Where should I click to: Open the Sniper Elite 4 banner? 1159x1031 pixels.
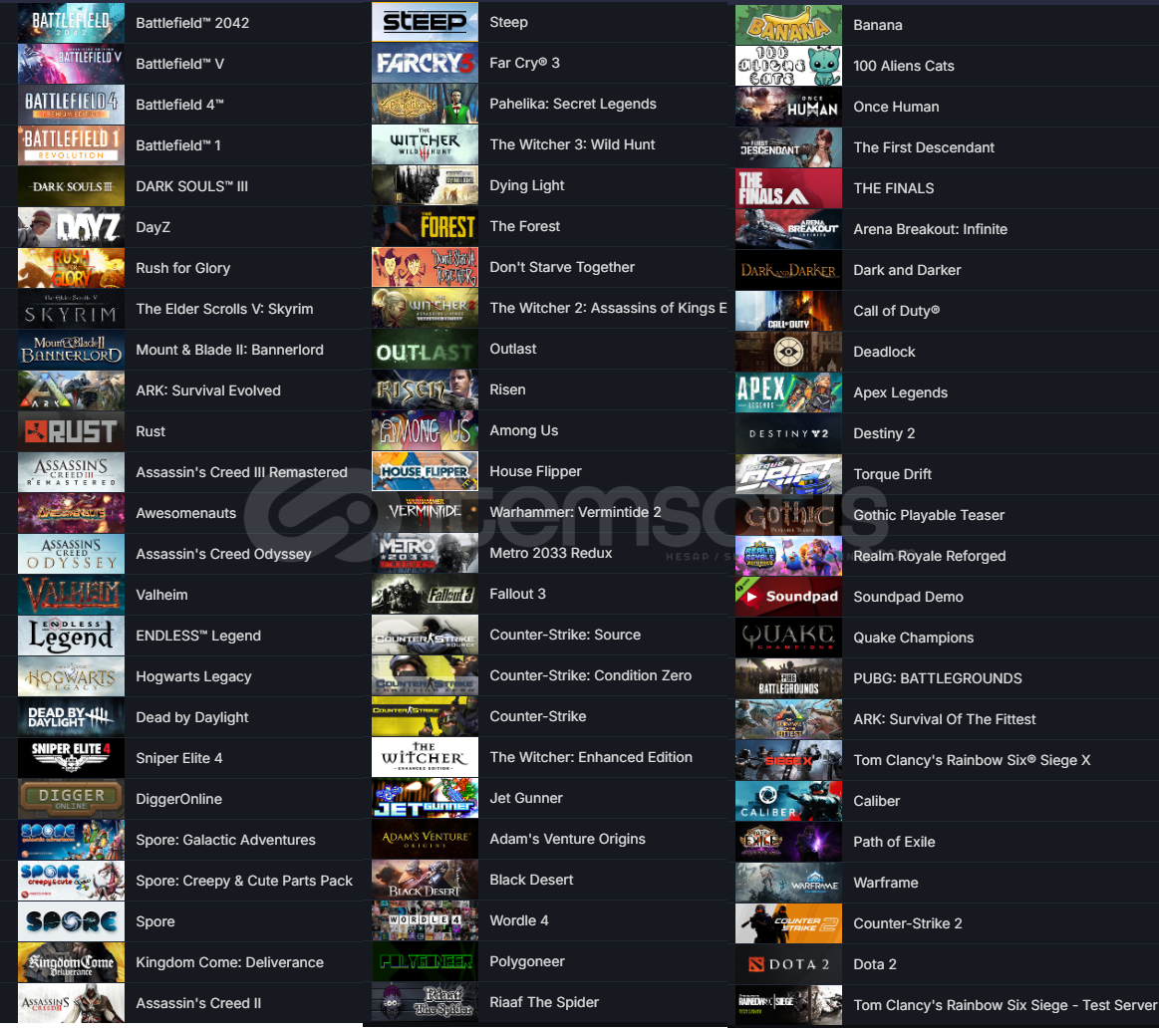click(71, 758)
